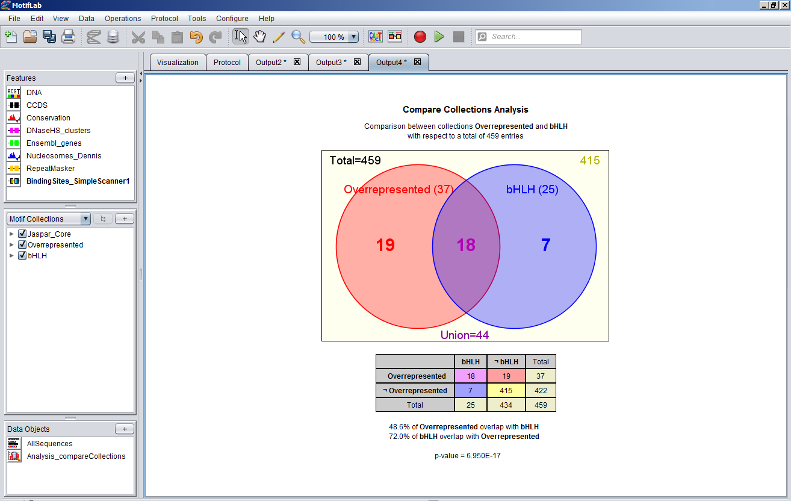Open the Help menu
Viewport: 791px width, 501px height.
tap(266, 18)
